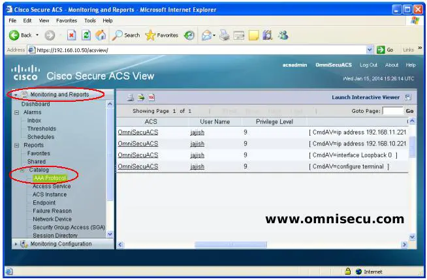Refresh the page with the green arrows icon

[x=86, y=35]
